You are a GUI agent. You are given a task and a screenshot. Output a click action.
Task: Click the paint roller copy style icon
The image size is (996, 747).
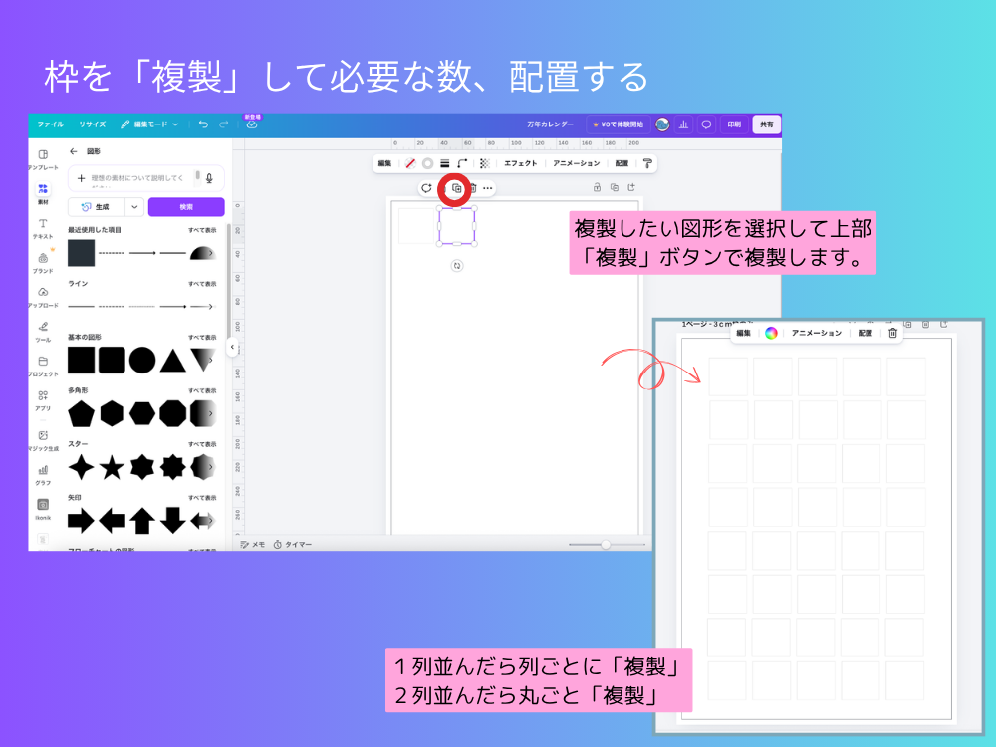pos(647,164)
